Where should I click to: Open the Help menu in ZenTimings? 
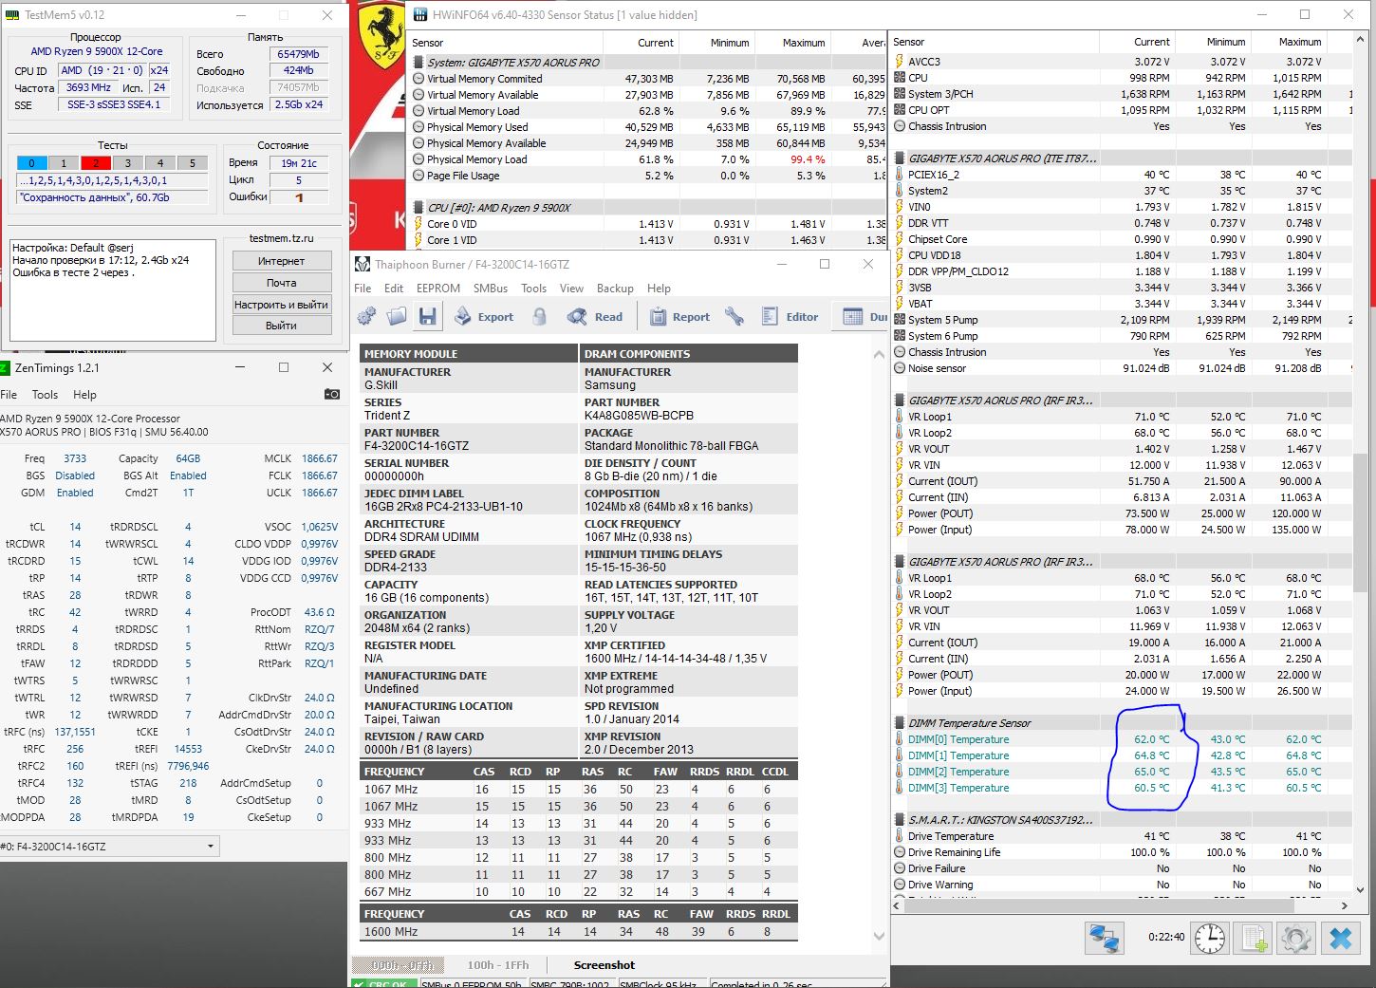pyautogui.click(x=84, y=395)
